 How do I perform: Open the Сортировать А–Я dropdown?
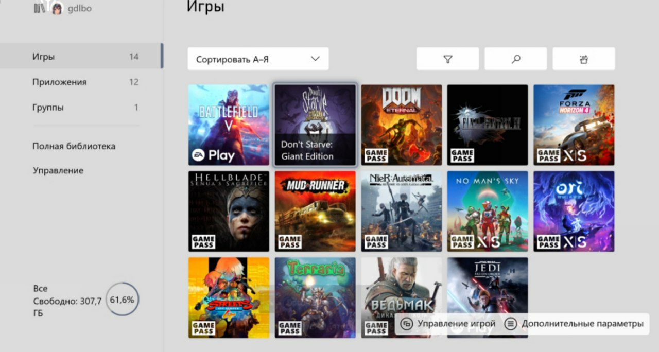[258, 59]
